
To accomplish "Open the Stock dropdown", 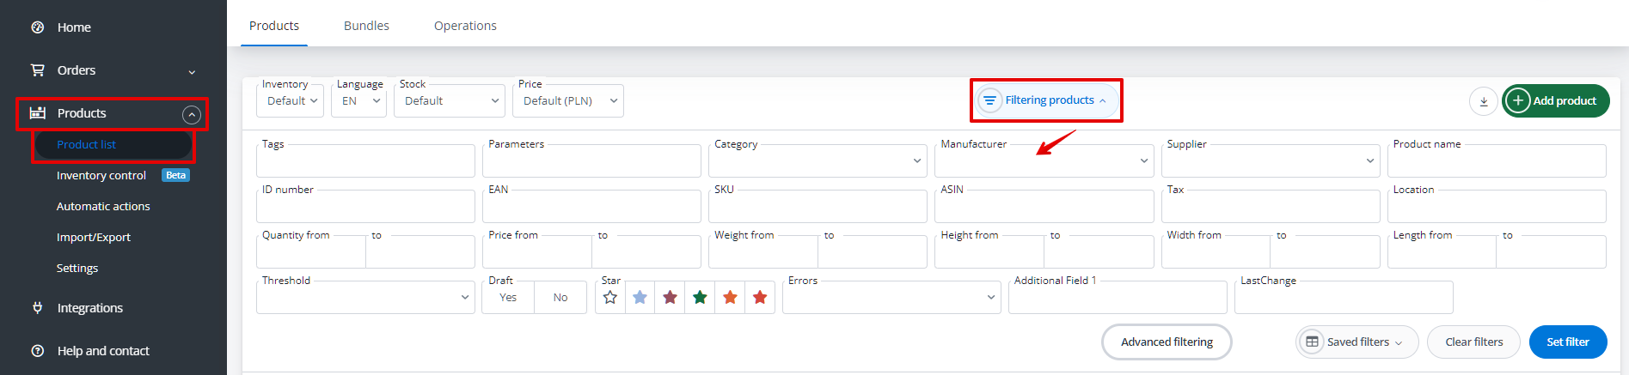I will (x=450, y=100).
